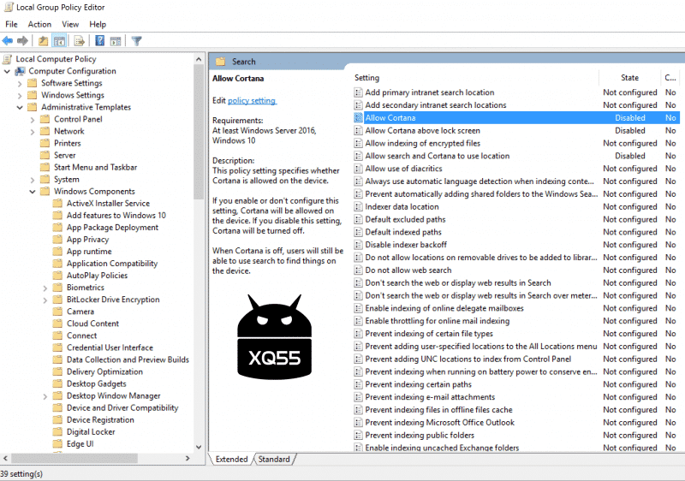Image resolution: width=685 pixels, height=481 pixels.
Task: Collapse the Administrative Templates node
Action: 20,108
